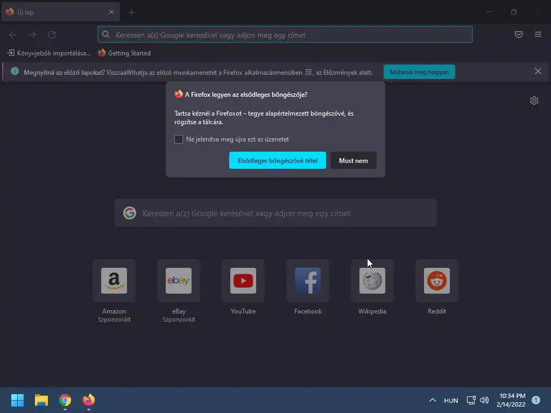Open Getting Started bookmark
The image size is (551, 413).
(124, 53)
